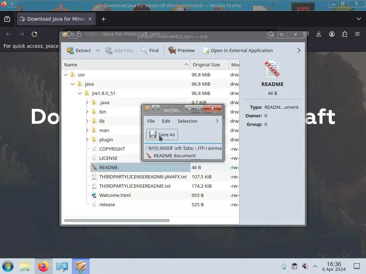Click Find in the Ark toolbar
366x274 pixels.
pyautogui.click(x=150, y=50)
